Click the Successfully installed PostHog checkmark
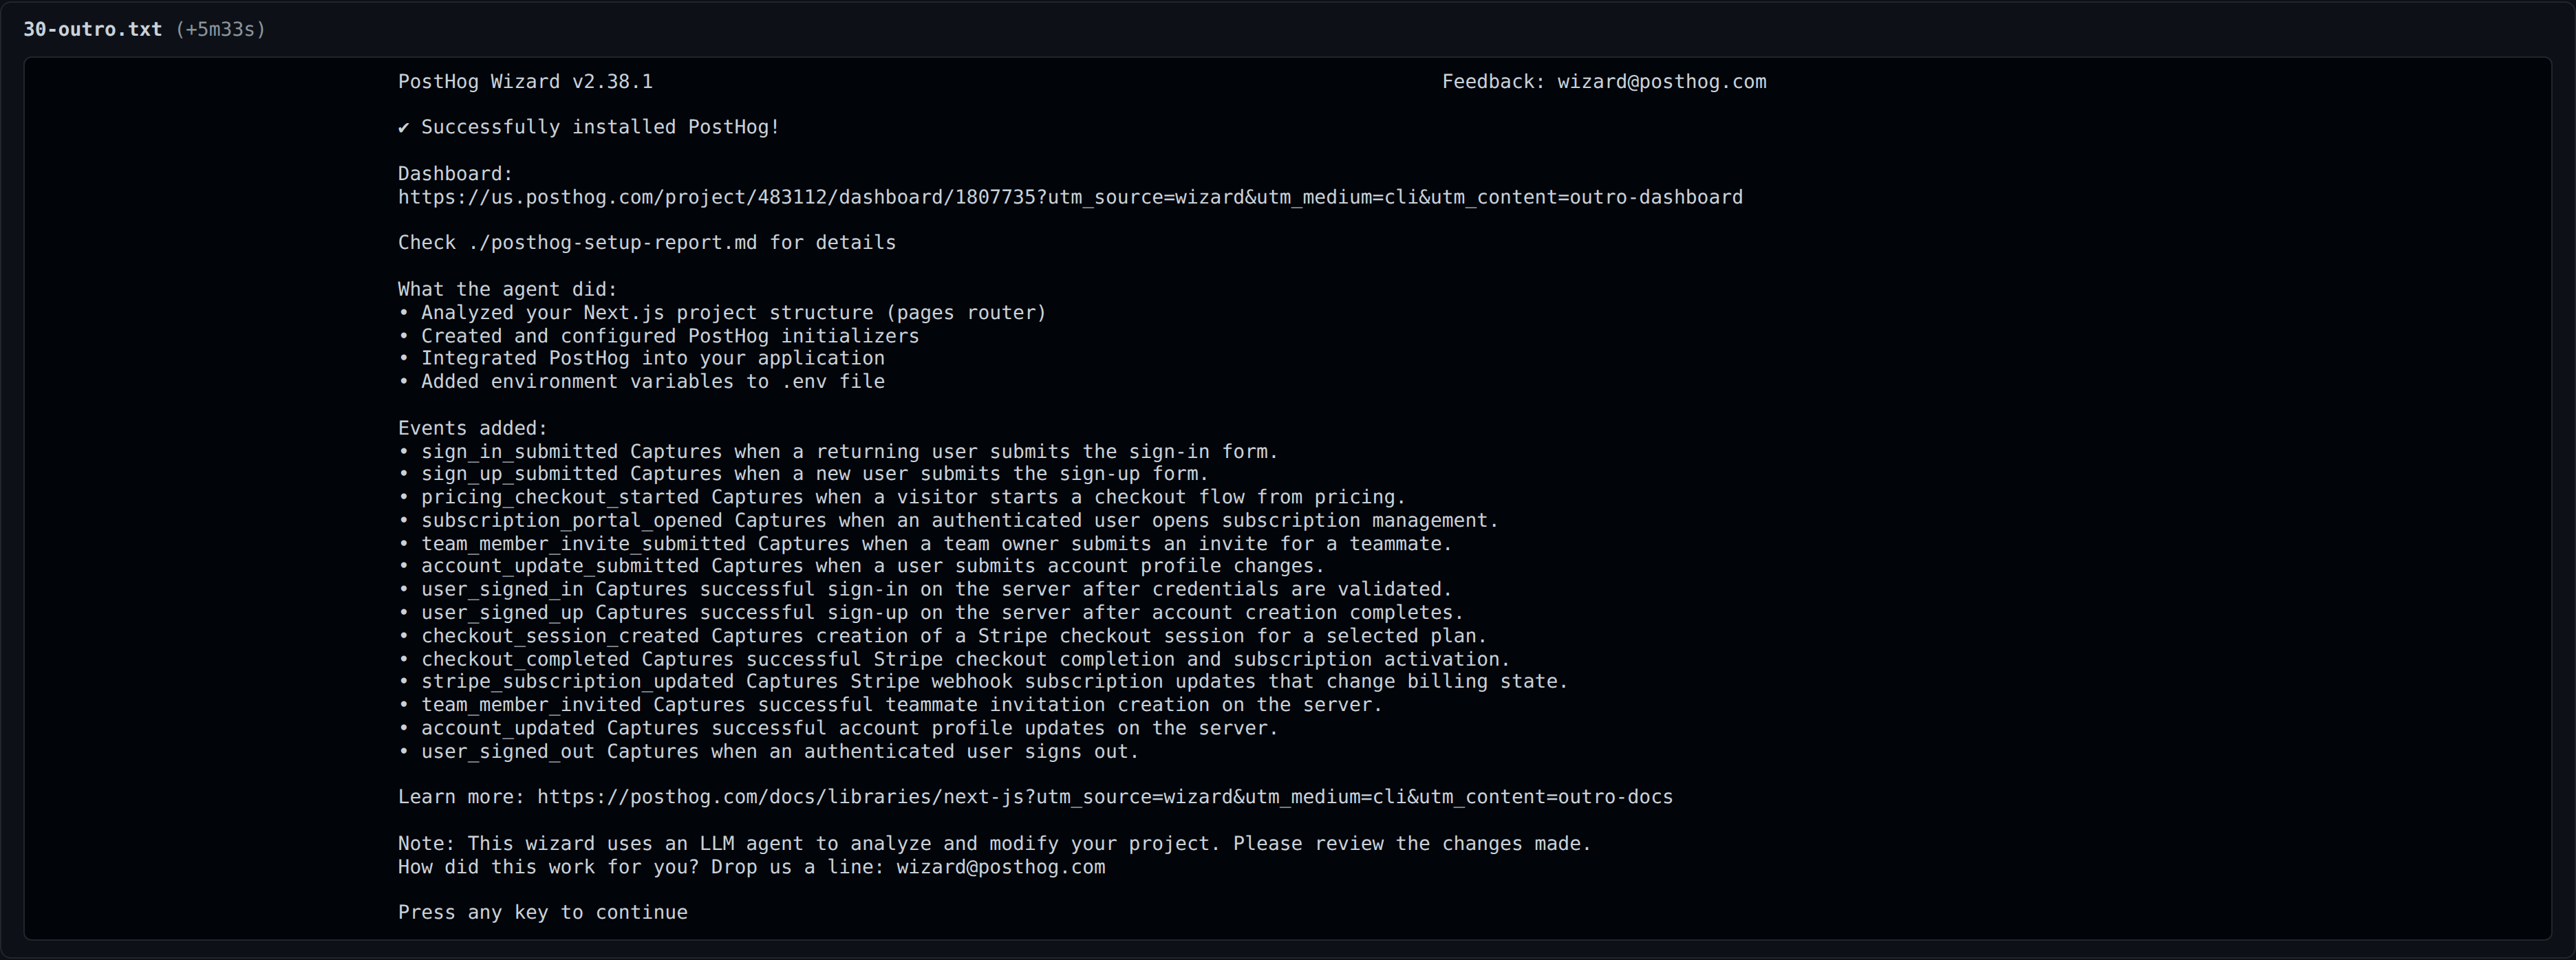2576x960 pixels. 403,127
